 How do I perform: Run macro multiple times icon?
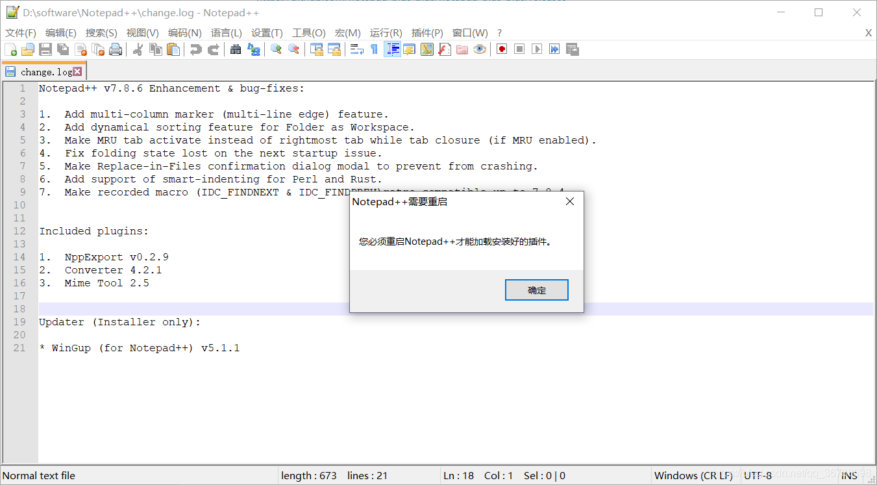tap(554, 49)
